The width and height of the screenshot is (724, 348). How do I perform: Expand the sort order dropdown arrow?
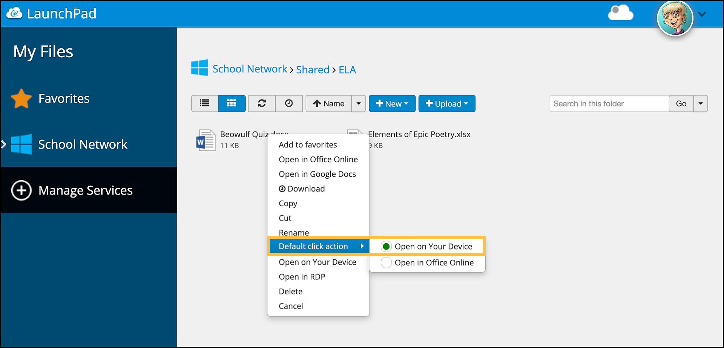pos(359,103)
